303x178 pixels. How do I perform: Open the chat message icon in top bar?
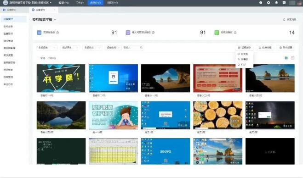(284, 3)
